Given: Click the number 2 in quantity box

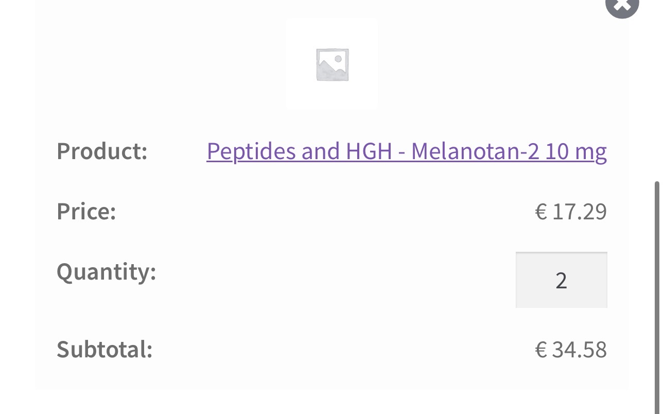Looking at the screenshot, I should [x=561, y=281].
